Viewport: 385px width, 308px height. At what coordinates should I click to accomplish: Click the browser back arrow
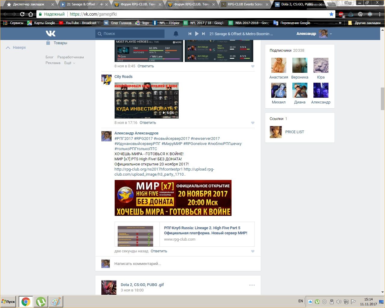coord(6,14)
